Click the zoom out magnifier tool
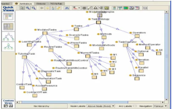Image resolution: width=173 pixels, height=109 pixels. (34, 8)
